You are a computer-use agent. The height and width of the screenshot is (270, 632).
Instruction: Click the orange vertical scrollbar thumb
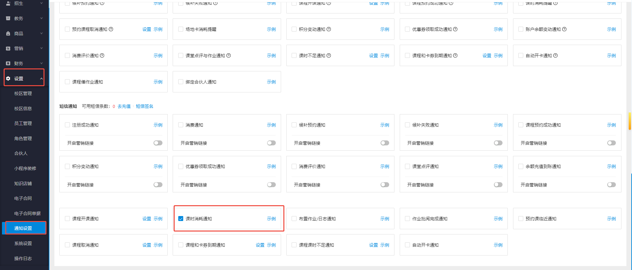coord(630,121)
